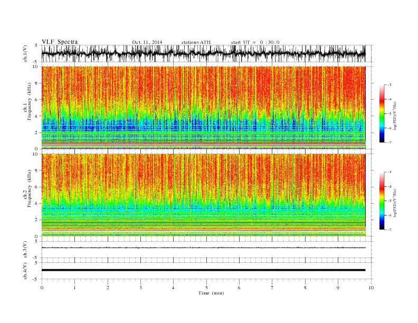The height and width of the screenshot is (323, 418).
Task: Click the "-3" tick on ch.1 color bar
Action: coord(389,85)
